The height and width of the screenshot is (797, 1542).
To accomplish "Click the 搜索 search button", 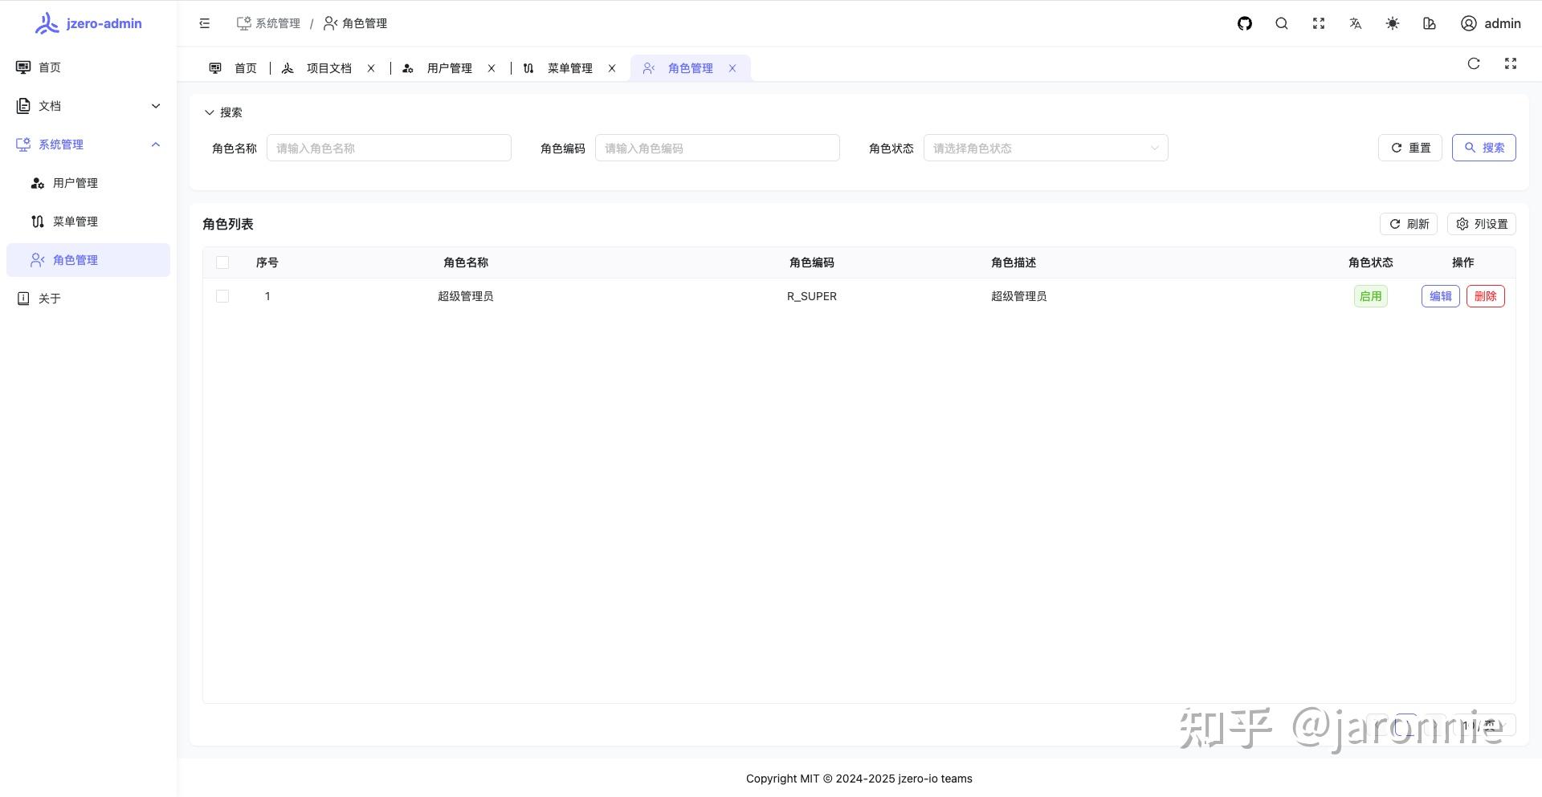I will pos(1483,148).
